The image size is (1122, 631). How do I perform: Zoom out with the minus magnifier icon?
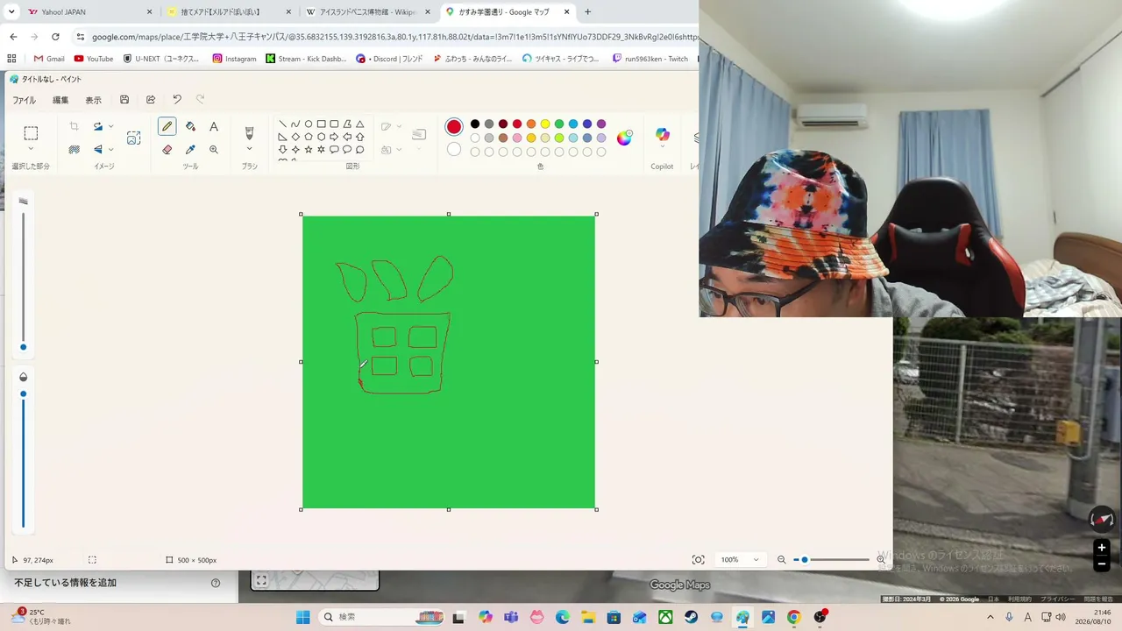point(782,560)
